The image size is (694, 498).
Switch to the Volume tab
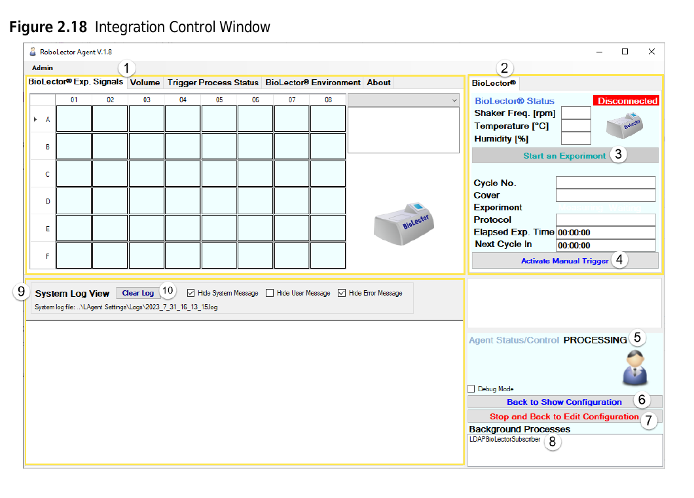[145, 83]
